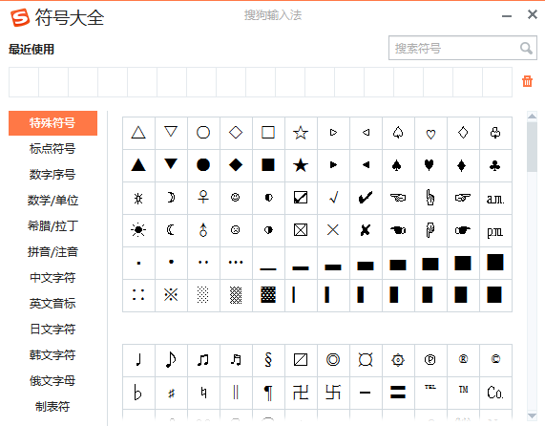The width and height of the screenshot is (545, 426).
Task: Insert the solid black heart symbol
Action: click(x=430, y=165)
